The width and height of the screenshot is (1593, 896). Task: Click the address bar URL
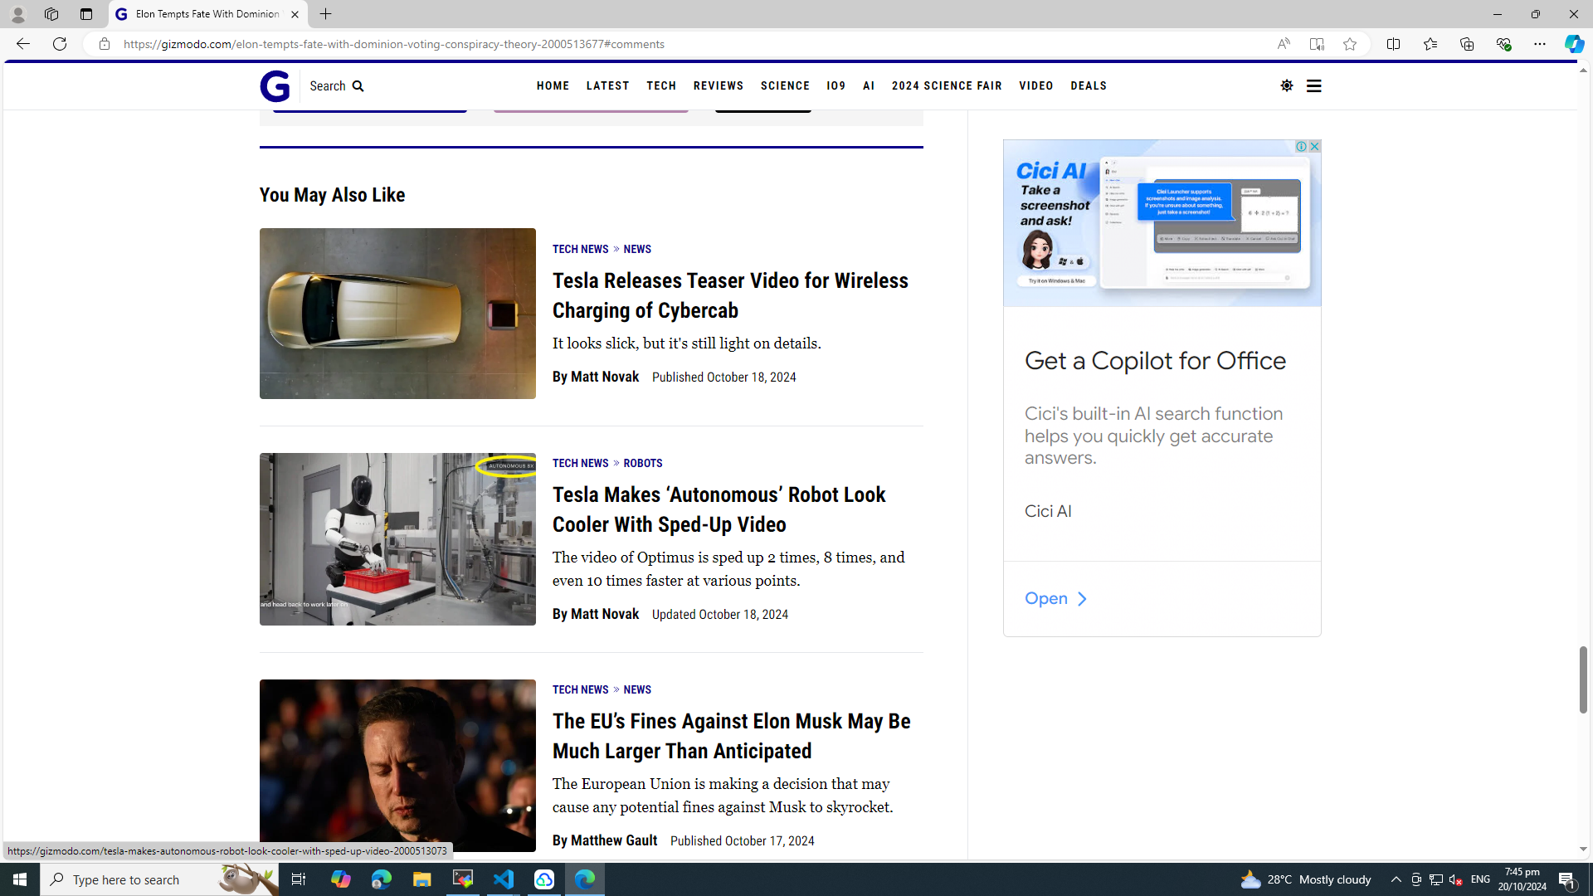coord(394,44)
